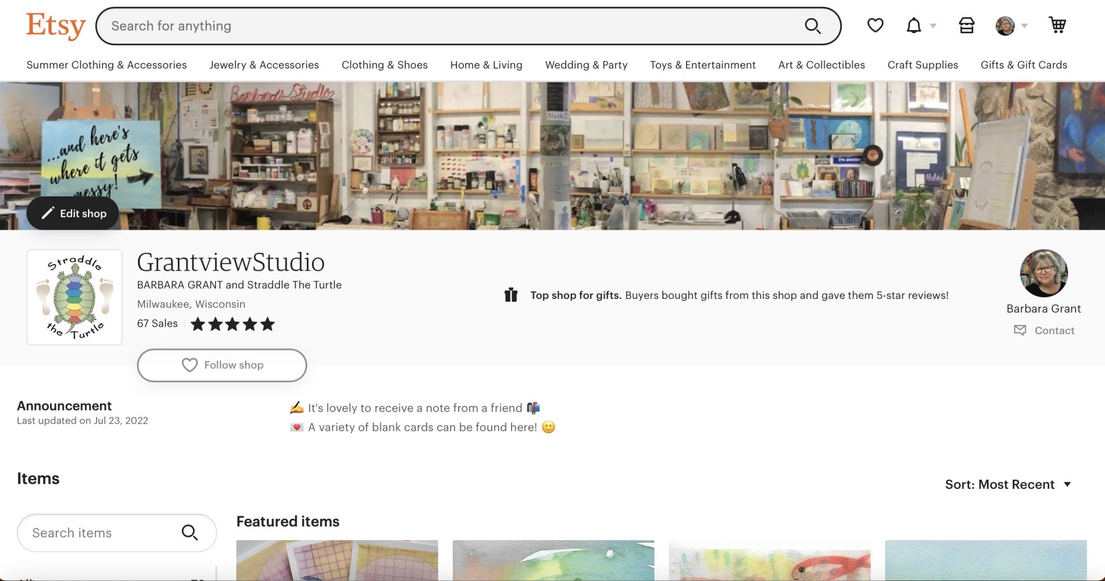Open Home & Living category
1105x581 pixels.
pos(486,65)
